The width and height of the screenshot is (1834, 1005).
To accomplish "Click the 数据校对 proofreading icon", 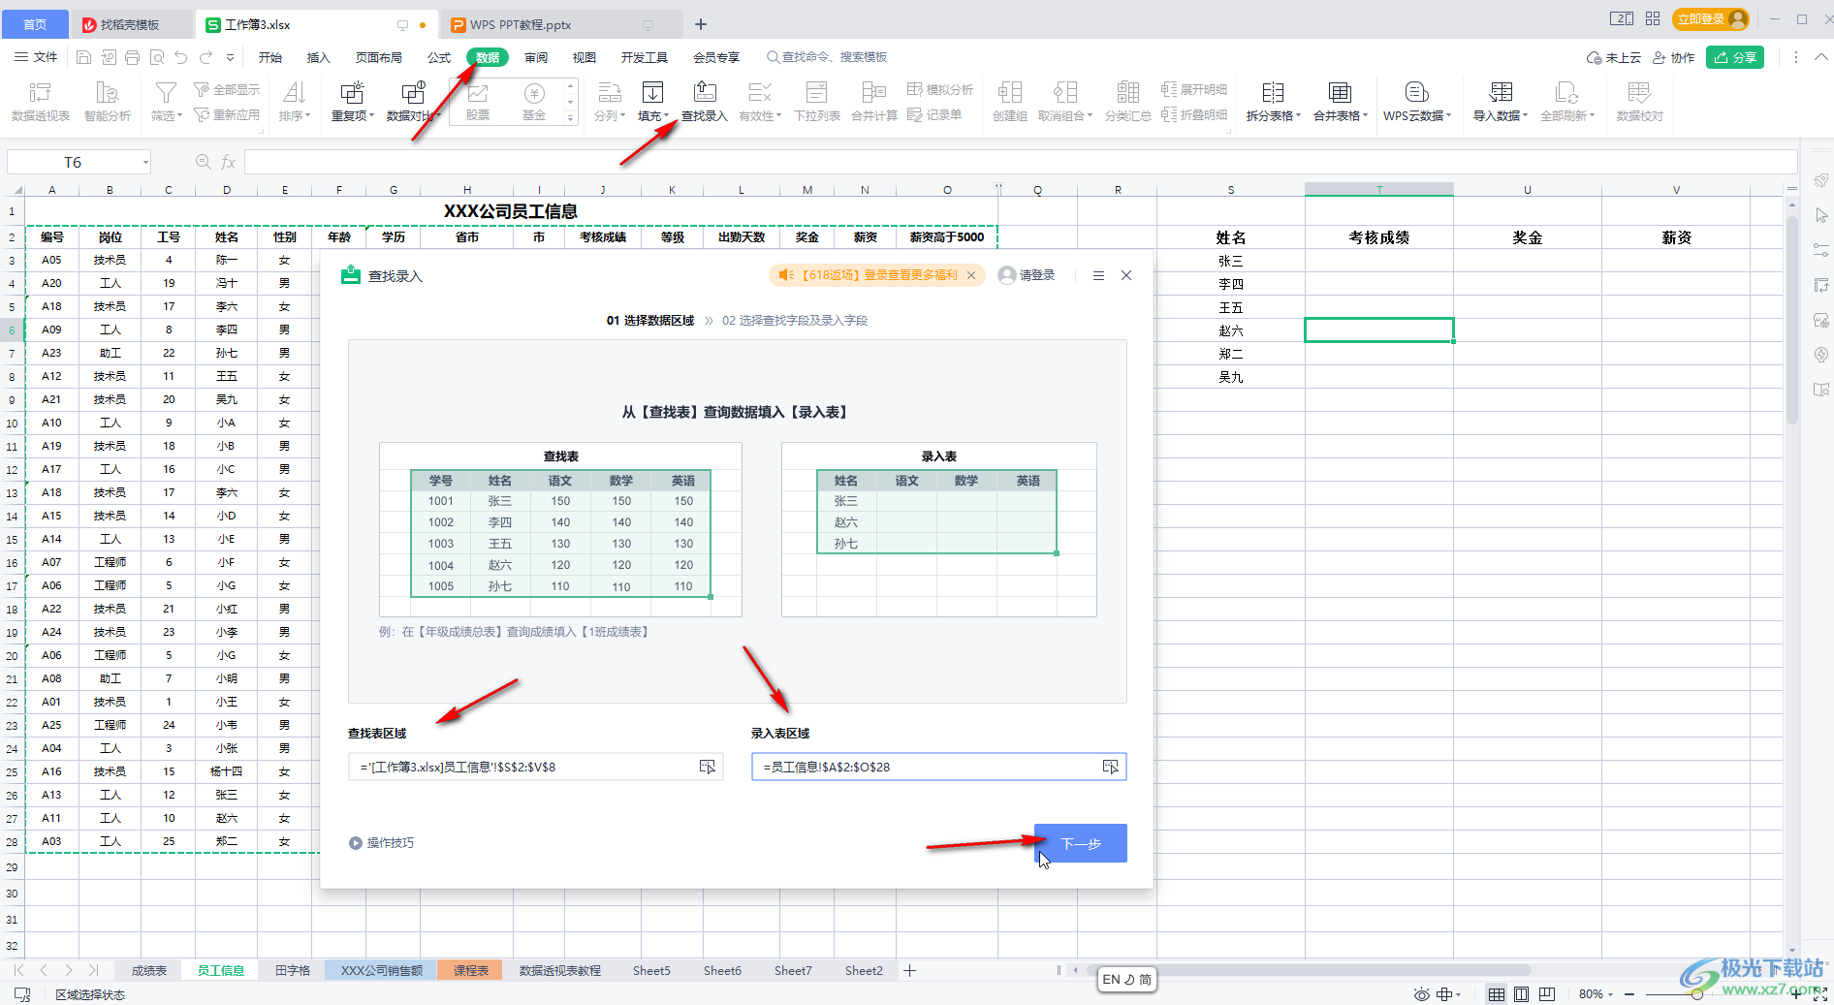I will click(x=1639, y=102).
